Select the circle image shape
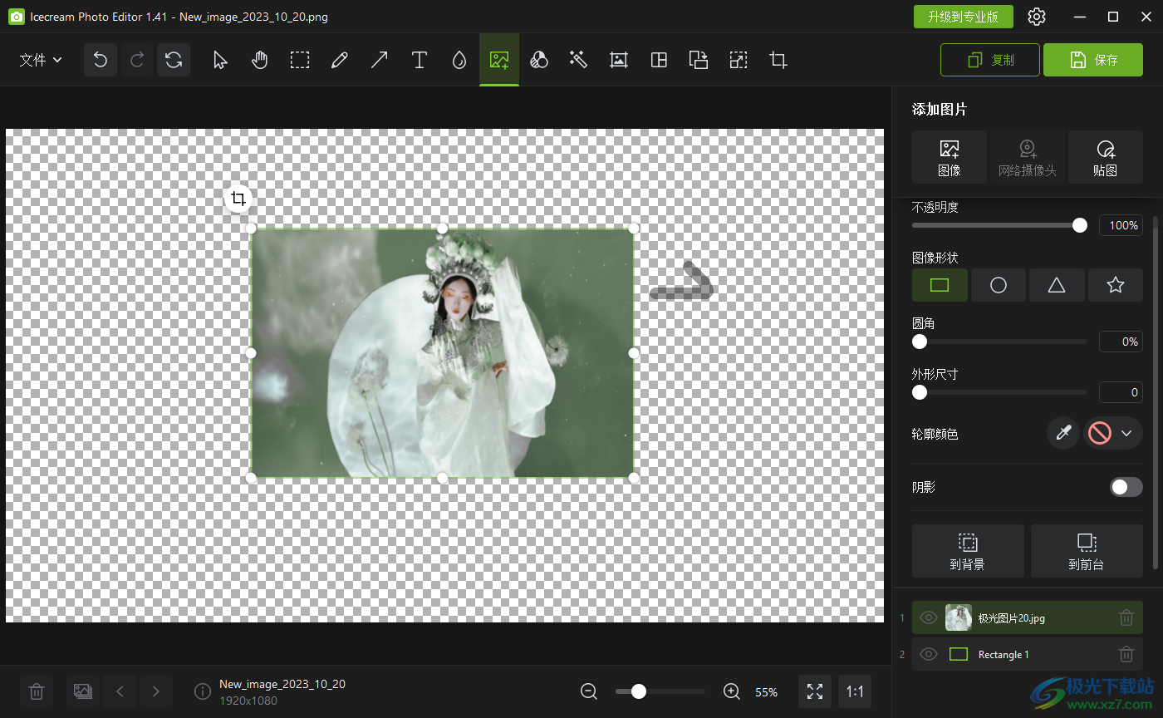The width and height of the screenshot is (1163, 718). [x=999, y=285]
